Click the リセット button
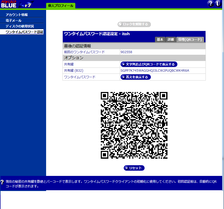Viewport: 224px width, 209px height. (134, 168)
